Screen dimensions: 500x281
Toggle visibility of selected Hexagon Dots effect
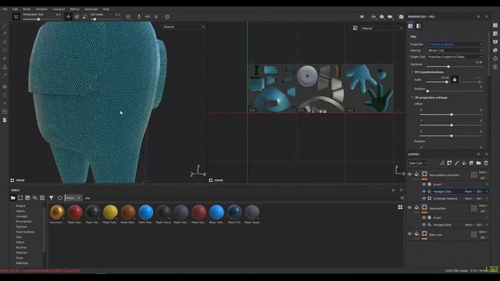click(x=423, y=191)
